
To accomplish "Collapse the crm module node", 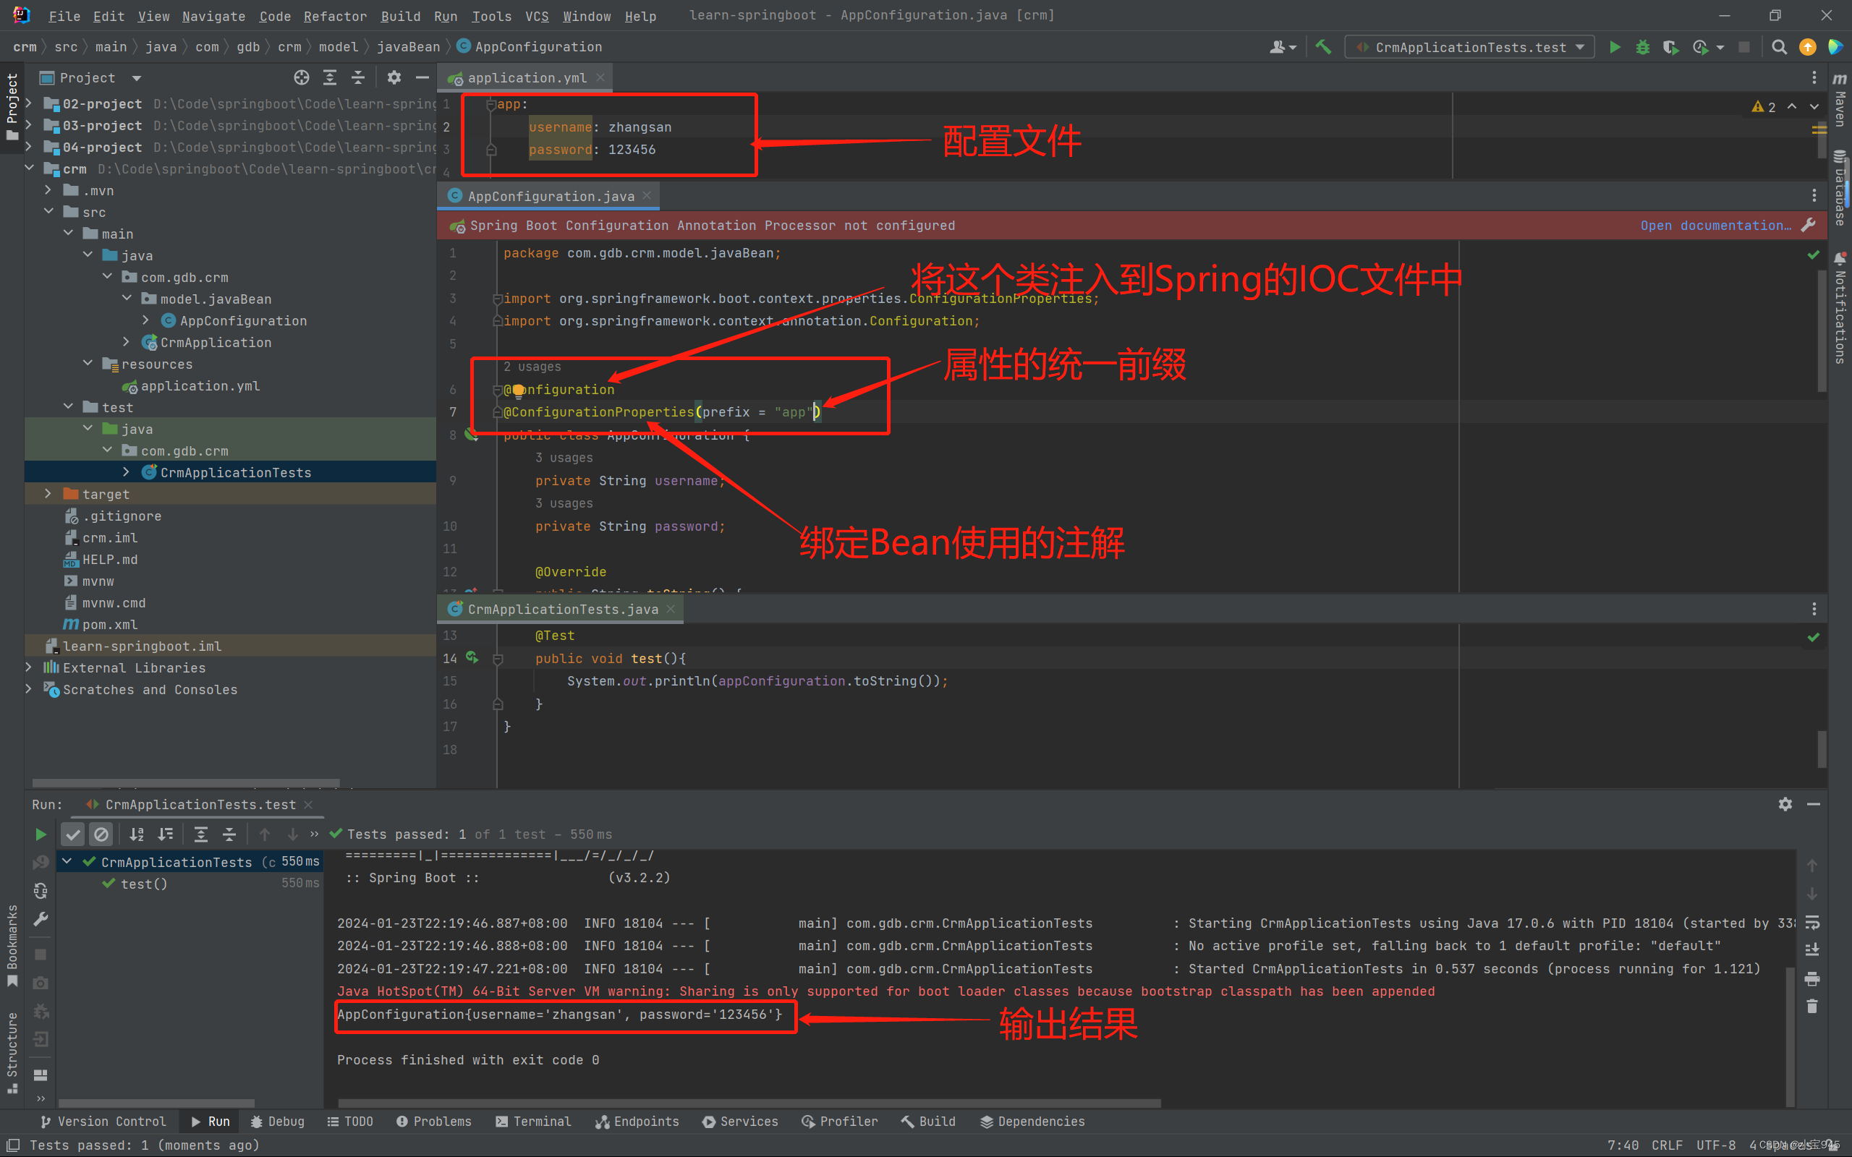I will coord(29,168).
